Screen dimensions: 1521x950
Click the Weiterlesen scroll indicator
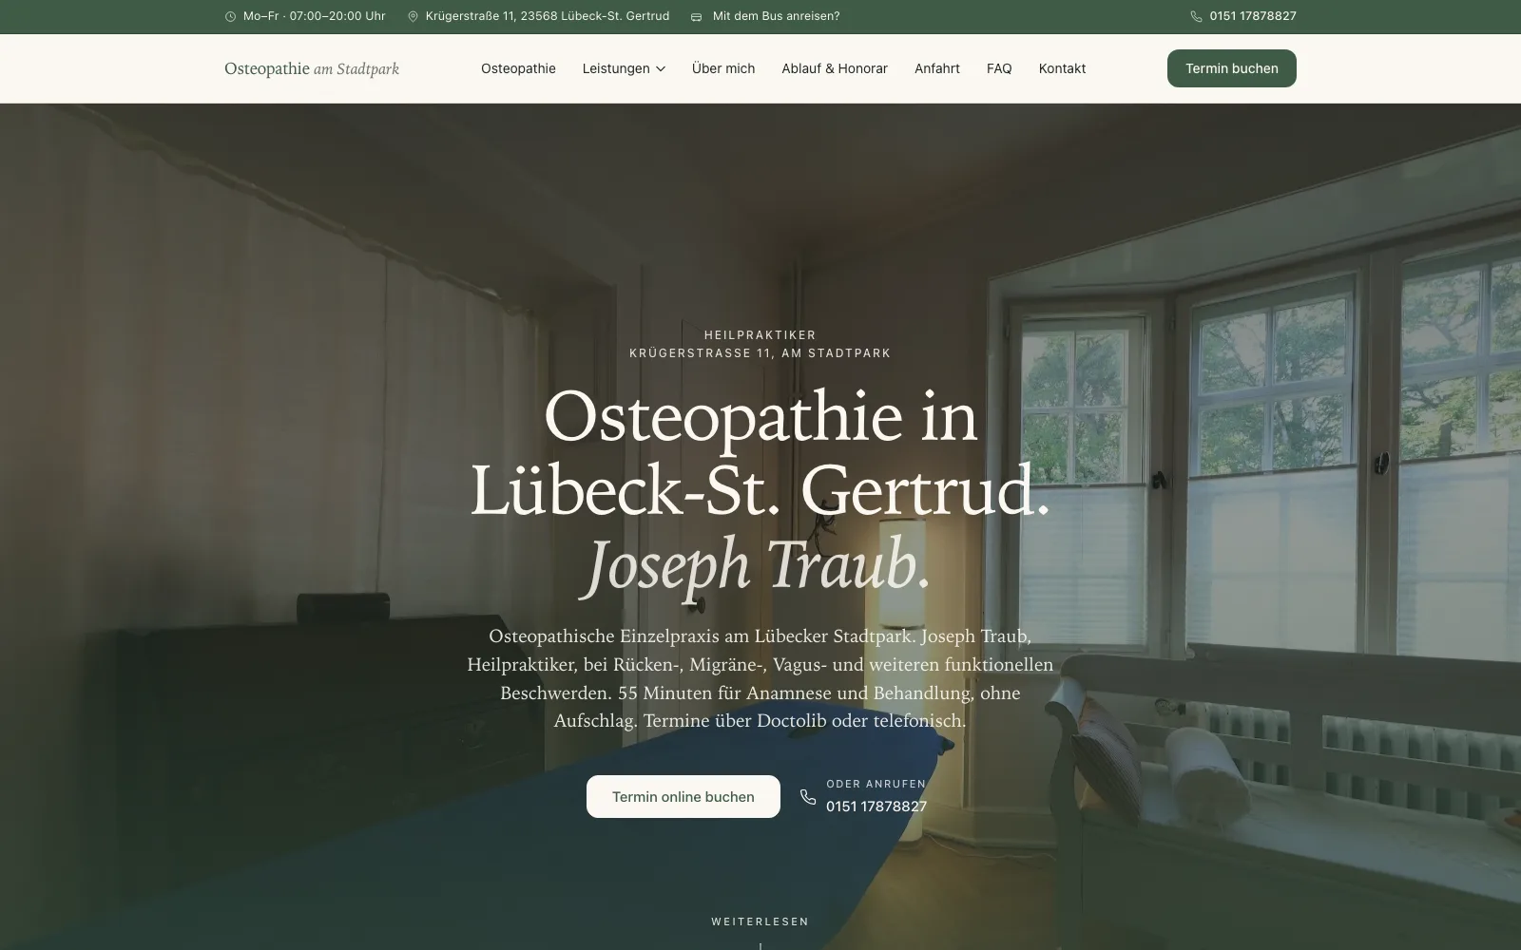pyautogui.click(x=760, y=921)
